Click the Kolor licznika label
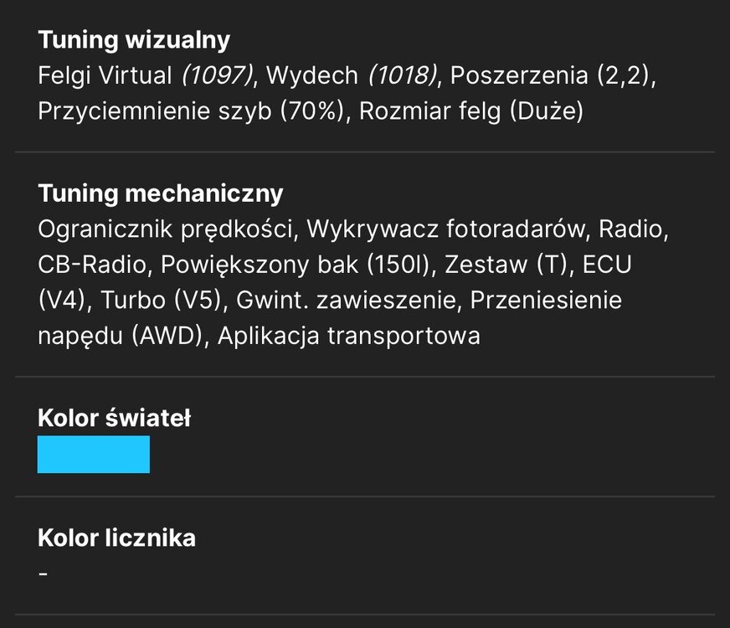Image resolution: width=730 pixels, height=628 pixels. pos(117,538)
